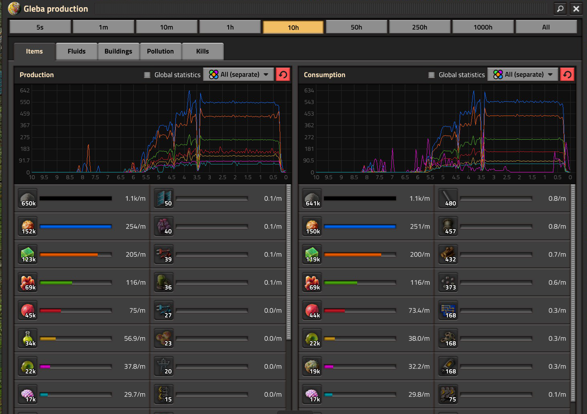Reset the Production graph with red button
The width and height of the screenshot is (587, 414).
coord(283,74)
